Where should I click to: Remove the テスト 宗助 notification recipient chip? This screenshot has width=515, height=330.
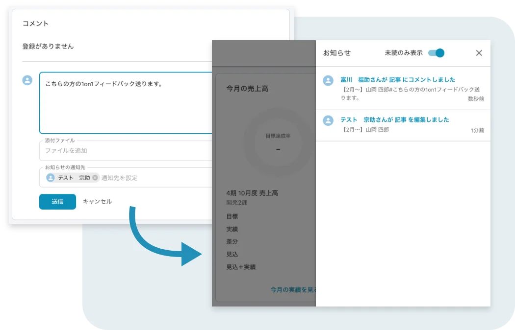95,178
